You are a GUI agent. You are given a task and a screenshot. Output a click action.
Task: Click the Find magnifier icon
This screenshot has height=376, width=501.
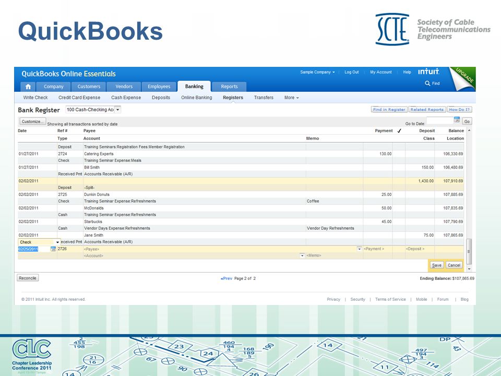click(x=427, y=84)
